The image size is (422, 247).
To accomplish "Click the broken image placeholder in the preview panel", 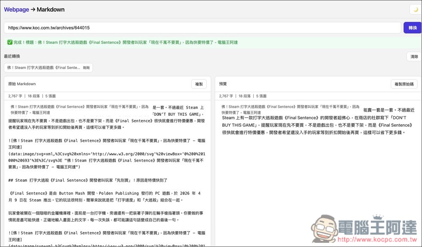I will point(291,109).
